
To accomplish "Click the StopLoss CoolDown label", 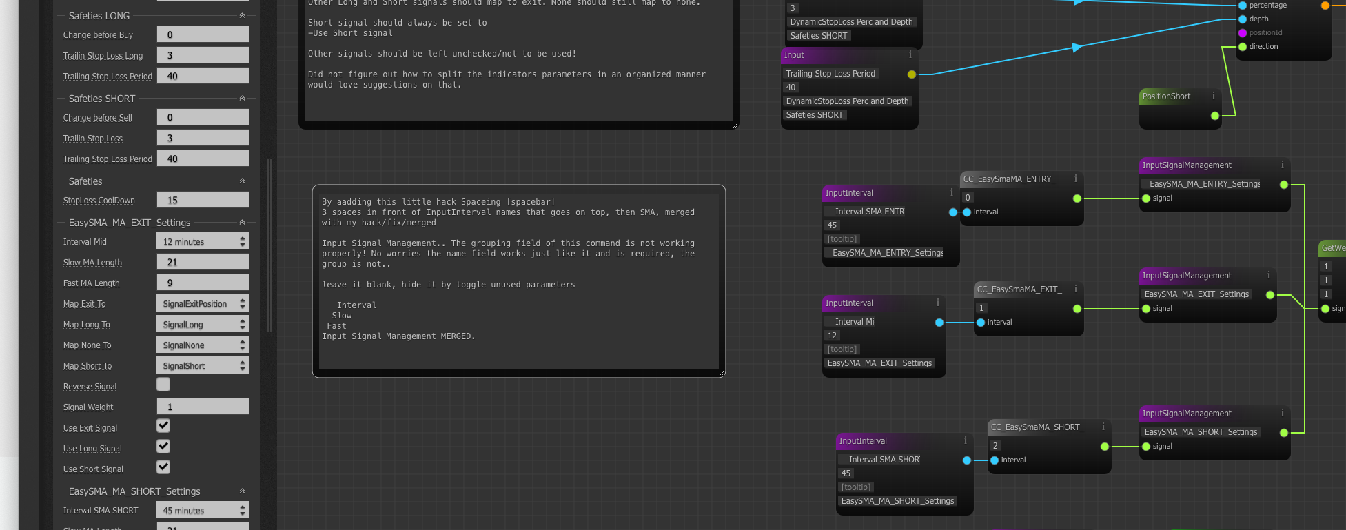I will click(99, 201).
